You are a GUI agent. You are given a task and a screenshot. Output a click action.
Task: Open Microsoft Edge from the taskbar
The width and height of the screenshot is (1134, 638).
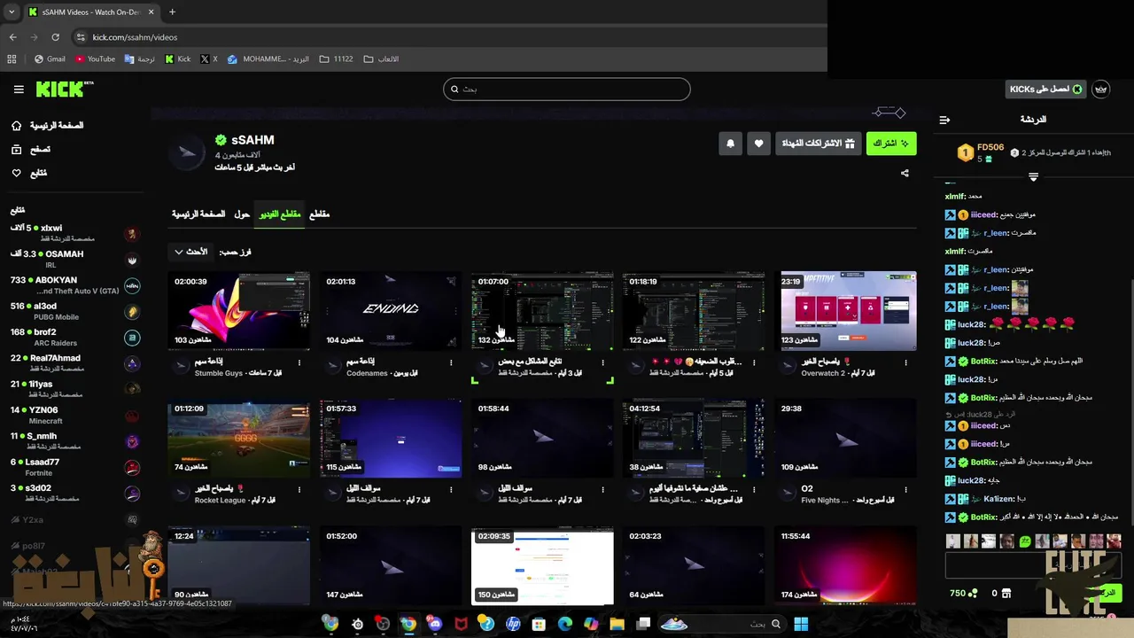pos(564,624)
